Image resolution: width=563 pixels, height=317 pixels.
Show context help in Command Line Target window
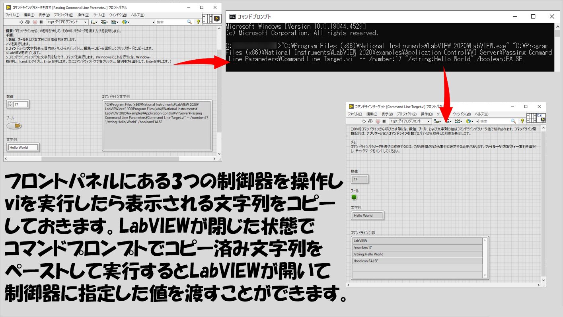(522, 121)
